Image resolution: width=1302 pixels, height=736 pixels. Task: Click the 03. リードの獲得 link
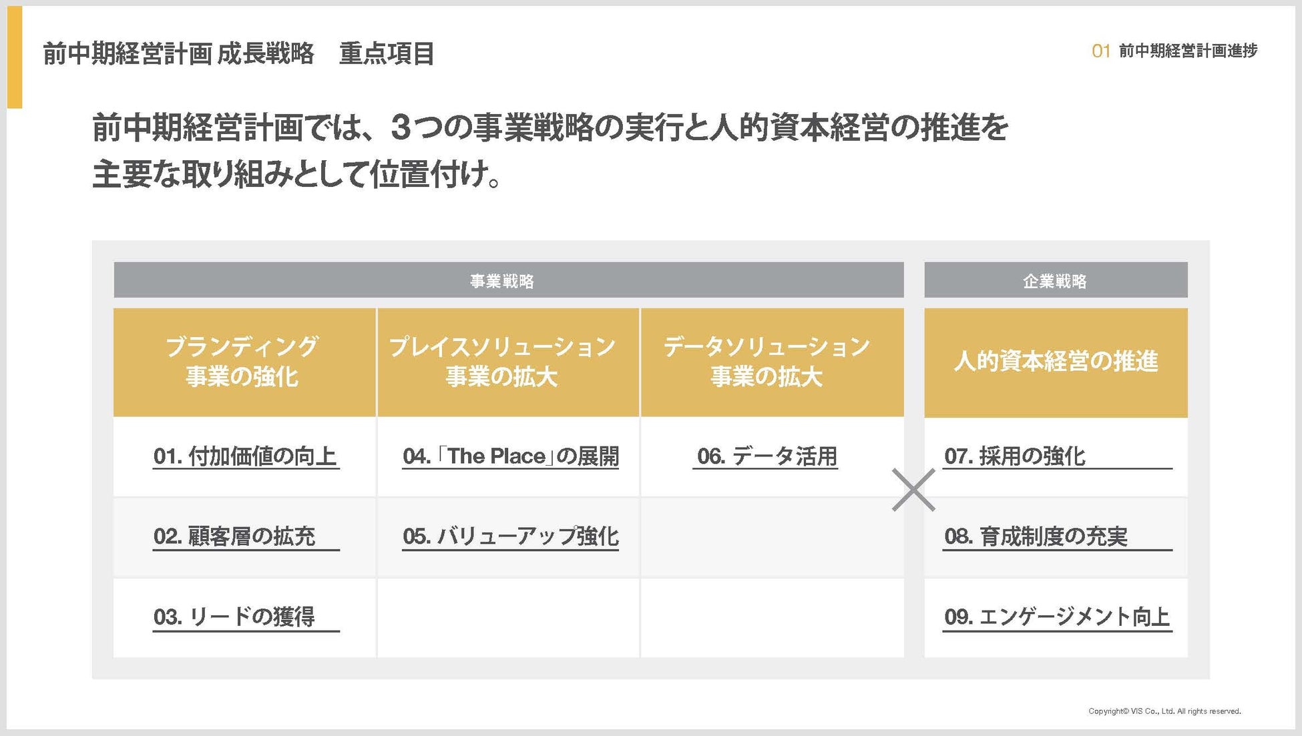tap(234, 617)
